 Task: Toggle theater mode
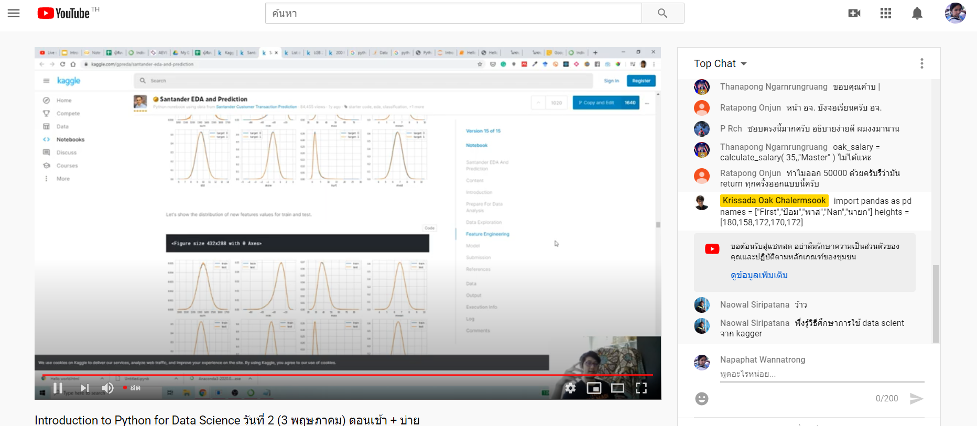[x=618, y=388]
